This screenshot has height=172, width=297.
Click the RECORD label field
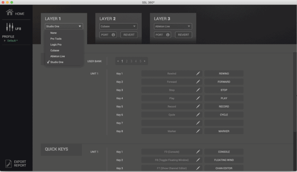click(224, 107)
